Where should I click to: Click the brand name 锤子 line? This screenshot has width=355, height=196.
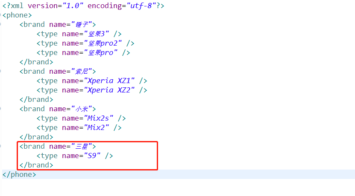point(58,24)
